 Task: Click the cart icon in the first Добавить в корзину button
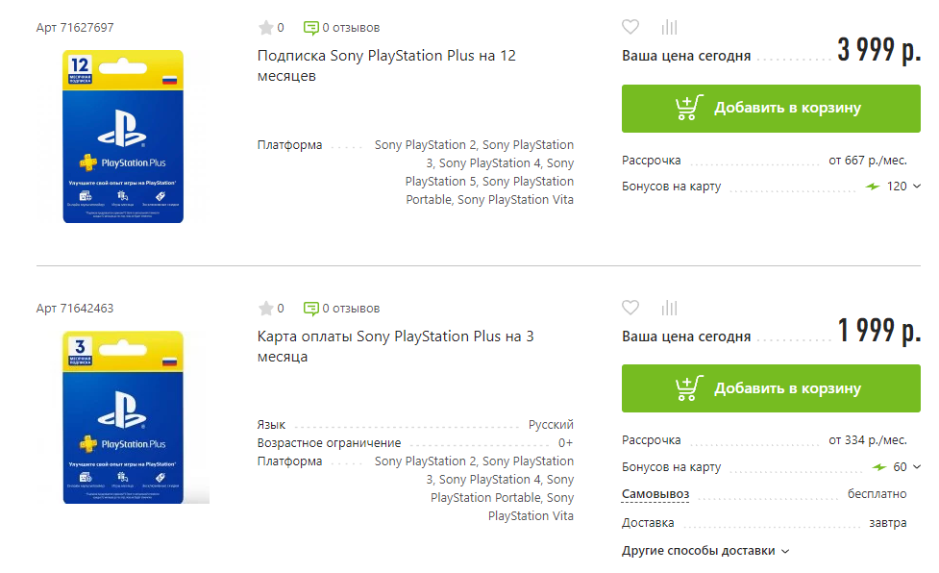[688, 108]
